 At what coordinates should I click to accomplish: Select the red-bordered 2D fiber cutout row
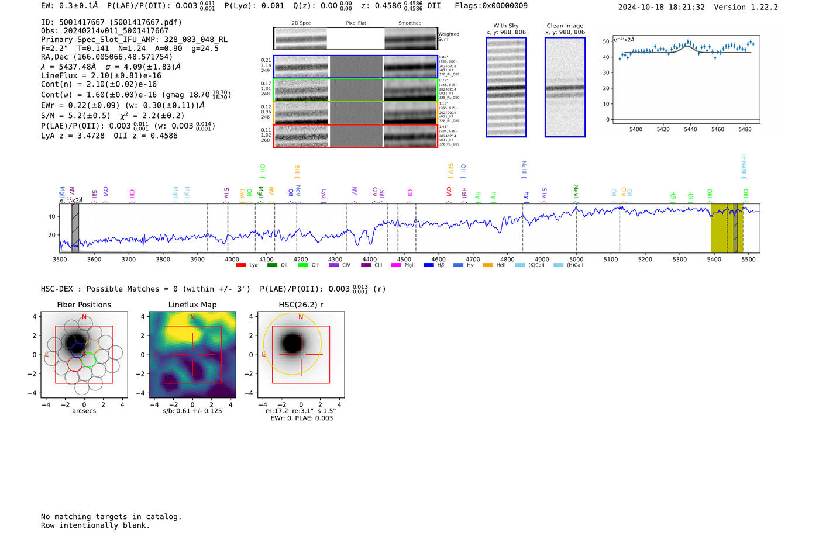355,136
